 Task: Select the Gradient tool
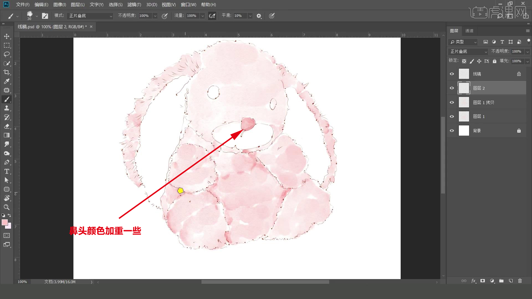pyautogui.click(x=7, y=135)
